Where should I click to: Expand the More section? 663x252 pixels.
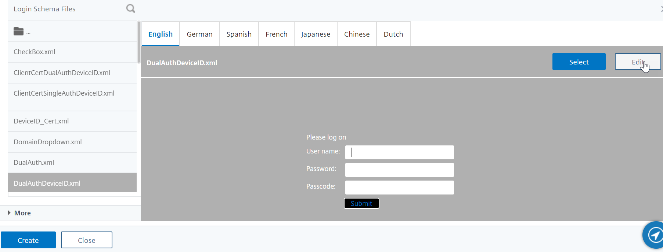coord(19,213)
